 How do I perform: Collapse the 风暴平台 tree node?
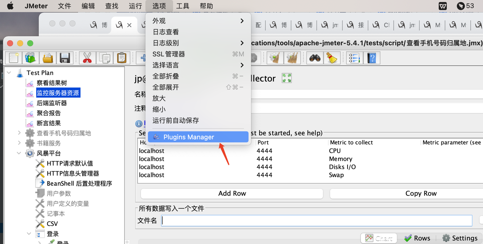(x=19, y=153)
